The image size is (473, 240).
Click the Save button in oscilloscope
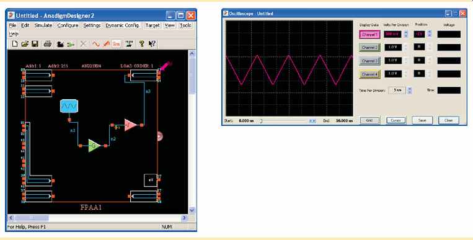coord(422,120)
